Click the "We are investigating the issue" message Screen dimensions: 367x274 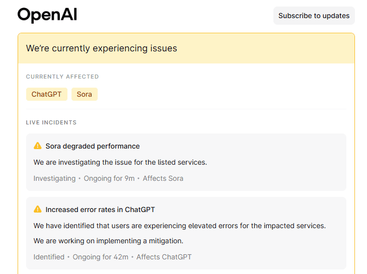click(x=120, y=162)
